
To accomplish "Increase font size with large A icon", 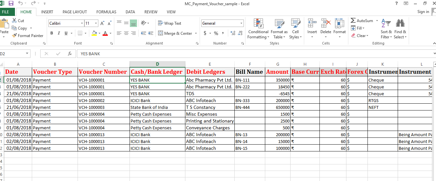I will [x=103, y=23].
